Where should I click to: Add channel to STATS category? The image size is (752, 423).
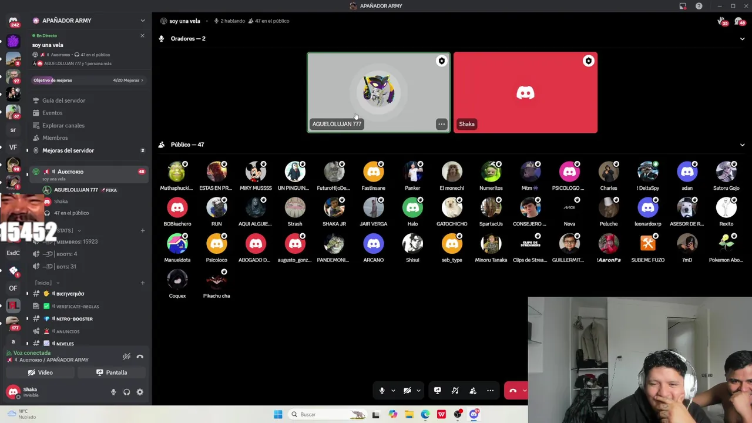point(143,230)
